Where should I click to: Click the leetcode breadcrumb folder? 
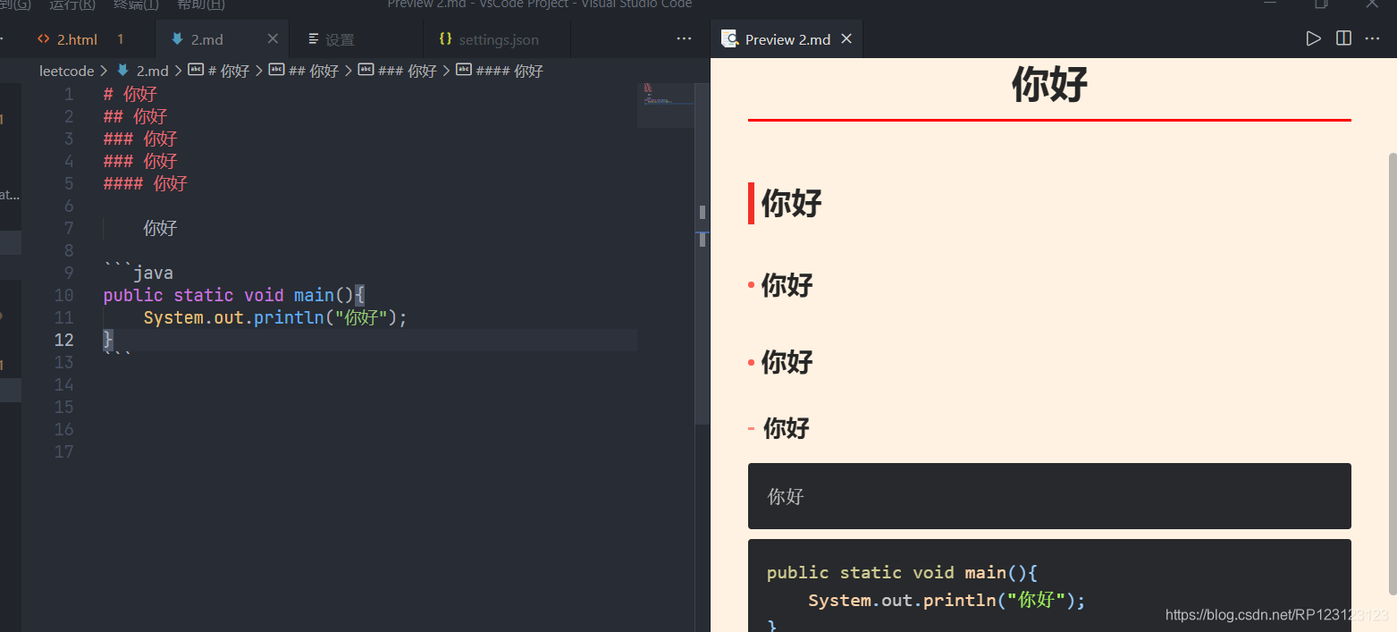tap(66, 71)
